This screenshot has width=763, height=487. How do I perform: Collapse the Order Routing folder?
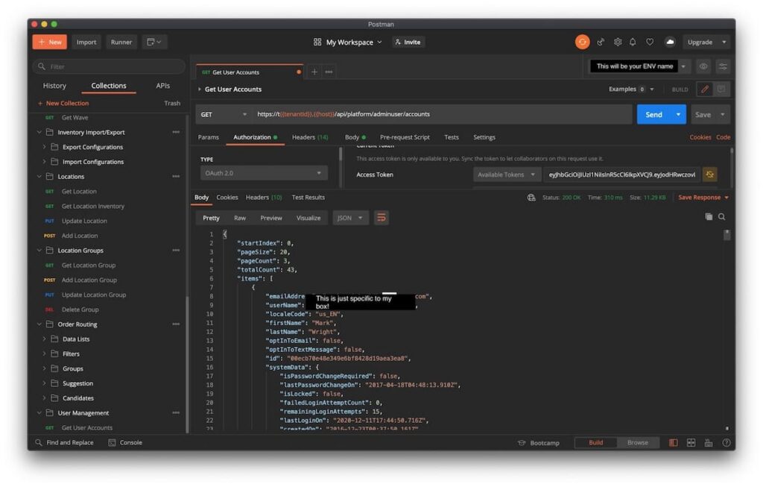click(39, 324)
